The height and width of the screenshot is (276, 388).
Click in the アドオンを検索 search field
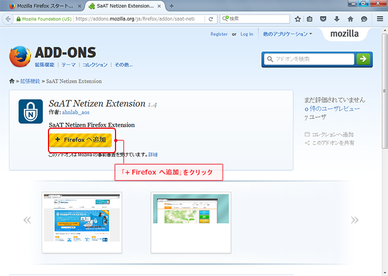click(309, 59)
